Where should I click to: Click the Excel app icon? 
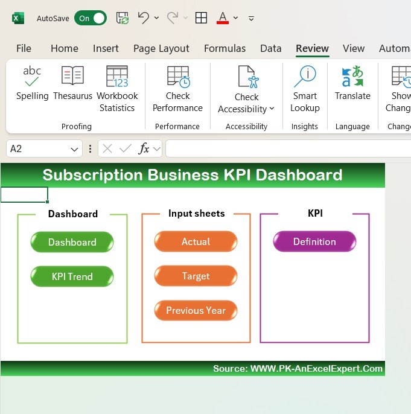(18, 19)
